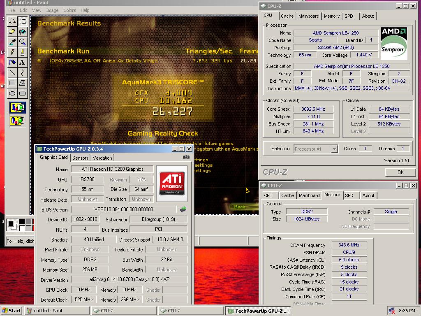The width and height of the screenshot is (421, 316).
Task: Open Cache tab in lower CPU-Z window
Action: [287, 195]
